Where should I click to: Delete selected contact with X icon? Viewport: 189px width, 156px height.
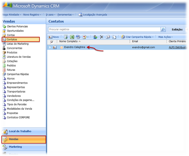click(x=101, y=37)
